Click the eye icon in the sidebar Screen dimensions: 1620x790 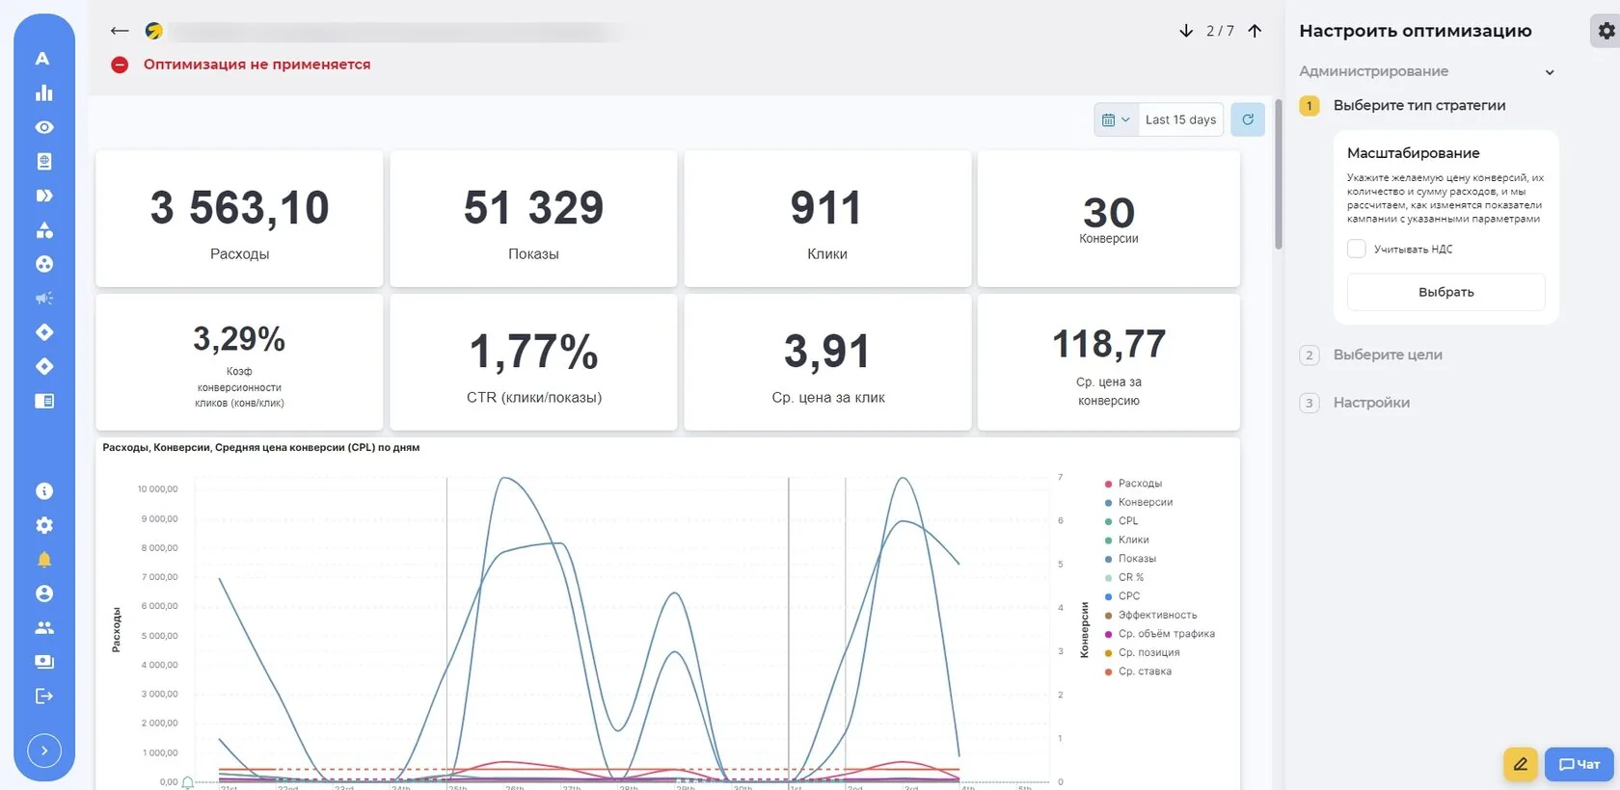(x=44, y=127)
